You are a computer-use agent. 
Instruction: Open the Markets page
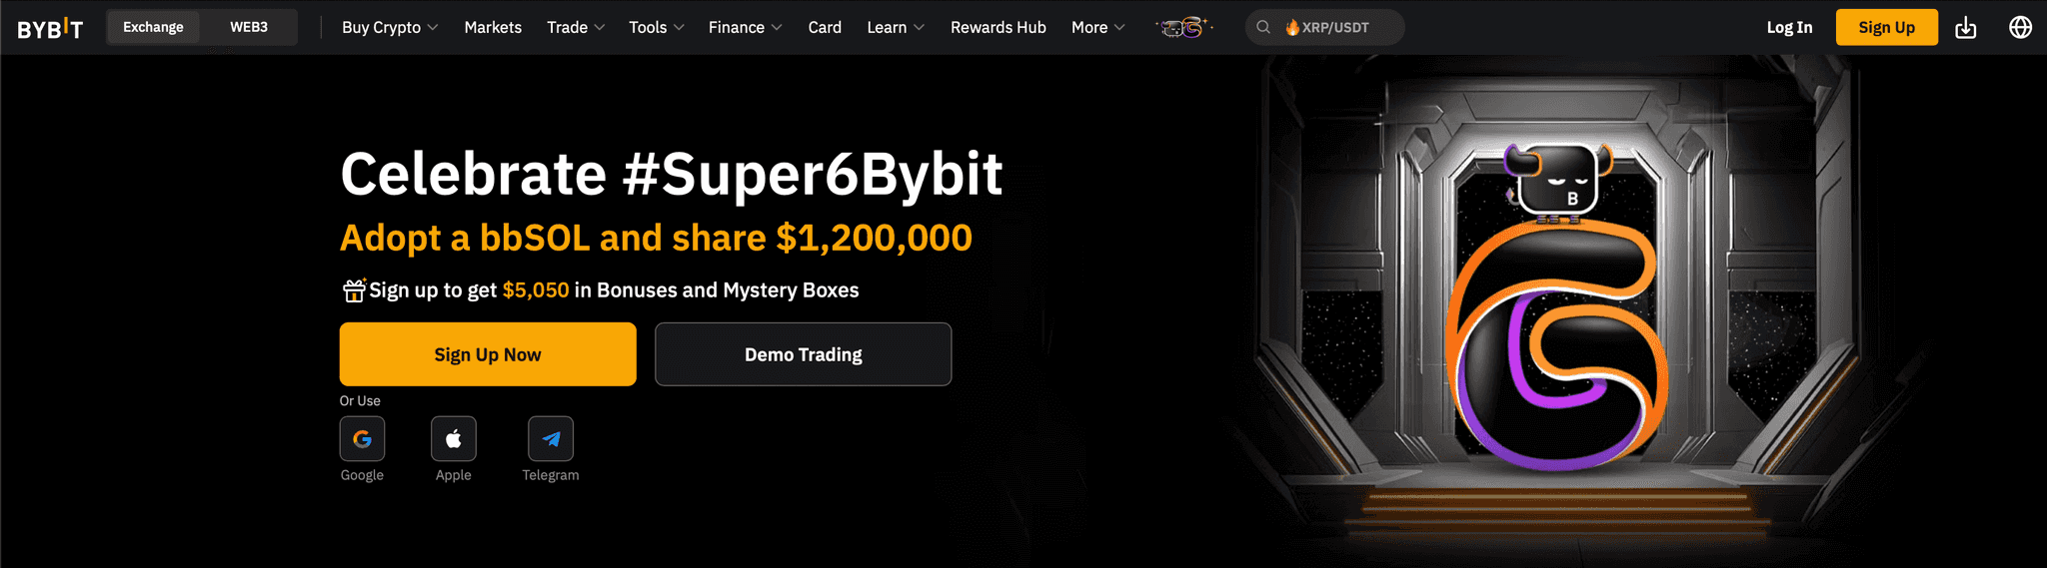(493, 28)
